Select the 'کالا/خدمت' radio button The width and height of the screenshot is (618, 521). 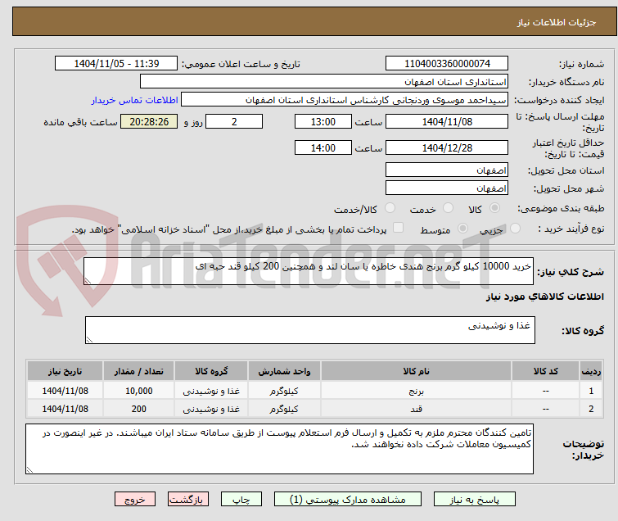coord(390,208)
